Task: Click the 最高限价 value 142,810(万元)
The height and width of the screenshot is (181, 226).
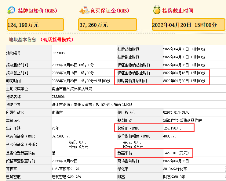Action: click(176, 153)
